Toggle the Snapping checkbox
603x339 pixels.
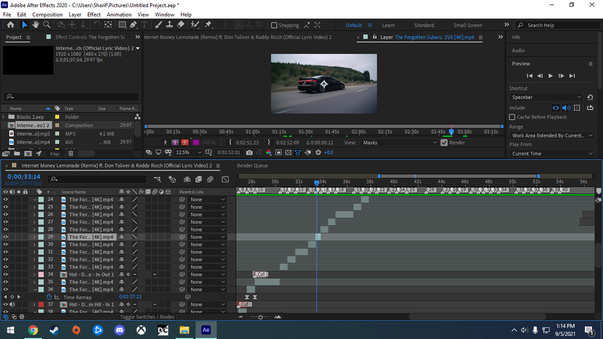tap(274, 25)
